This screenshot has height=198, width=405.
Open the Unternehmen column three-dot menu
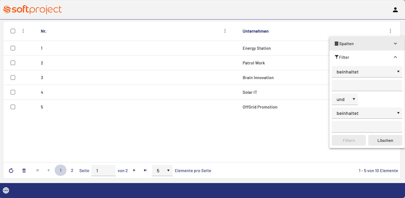(x=390, y=31)
